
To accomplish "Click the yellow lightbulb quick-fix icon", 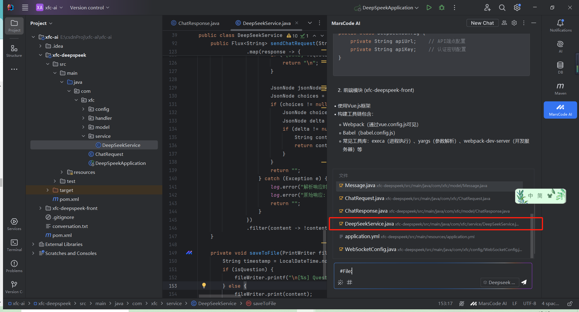I will coord(204,286).
